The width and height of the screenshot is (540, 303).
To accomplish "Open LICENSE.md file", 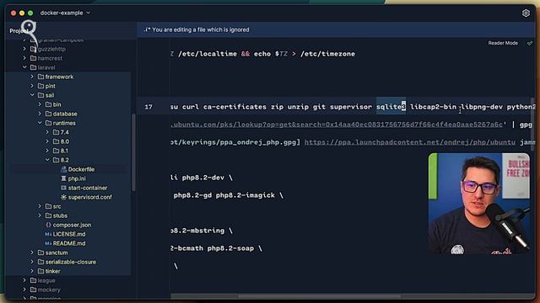I will [69, 234].
